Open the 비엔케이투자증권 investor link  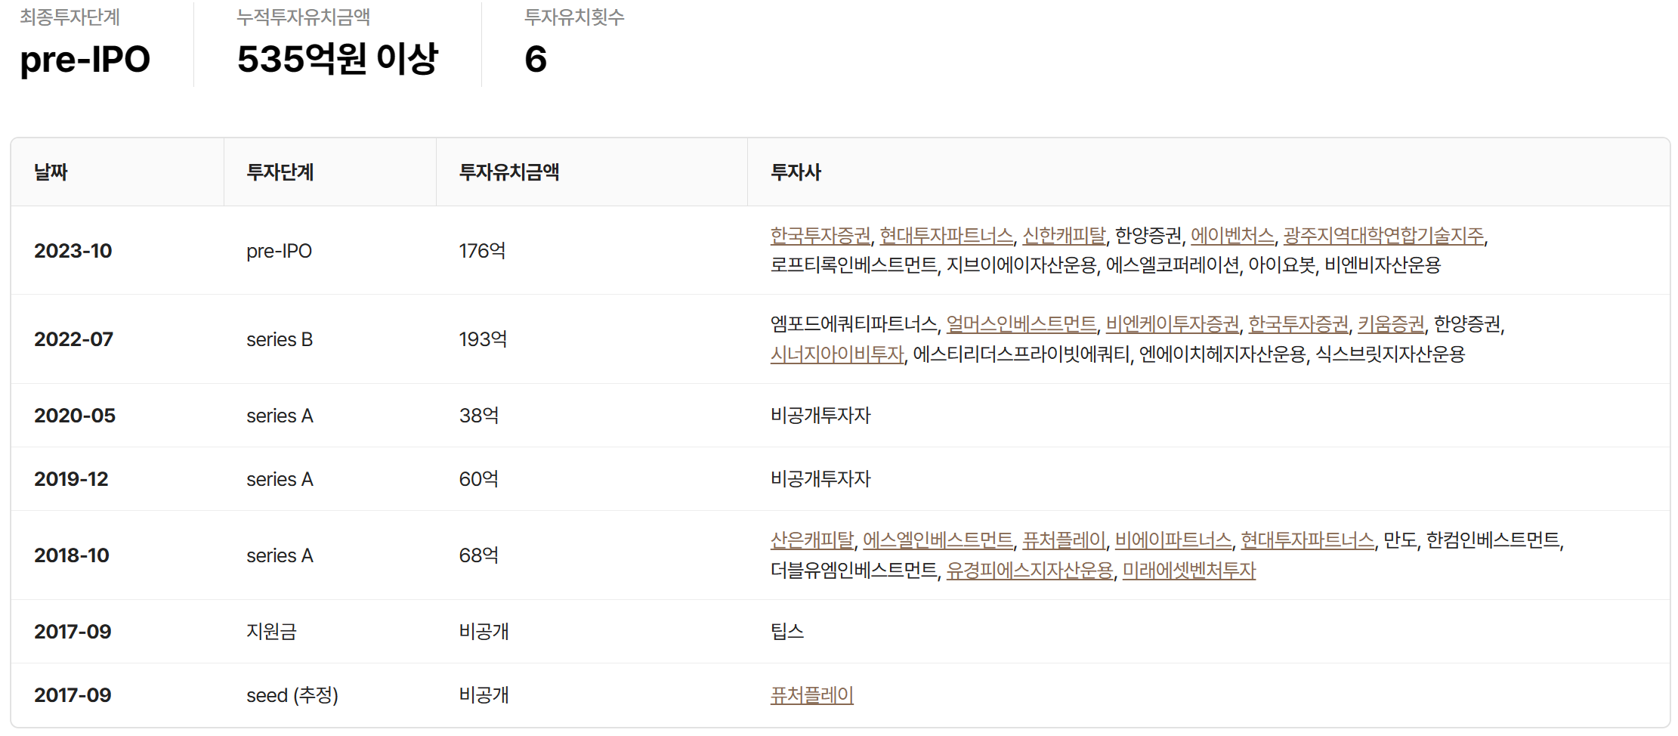click(x=1172, y=324)
